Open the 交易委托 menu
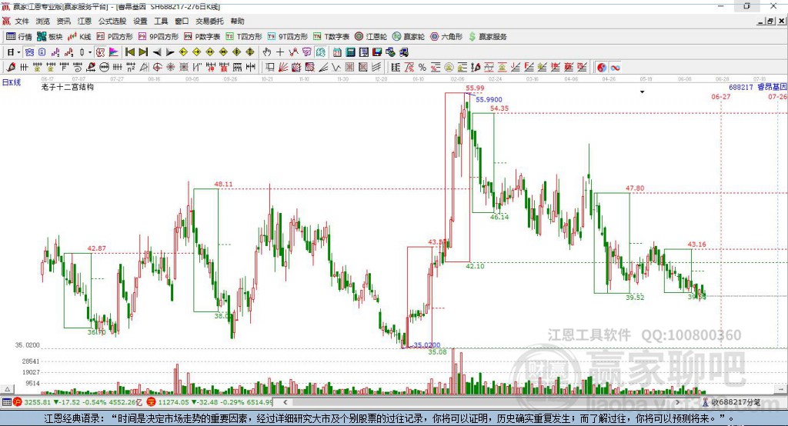 [209, 21]
